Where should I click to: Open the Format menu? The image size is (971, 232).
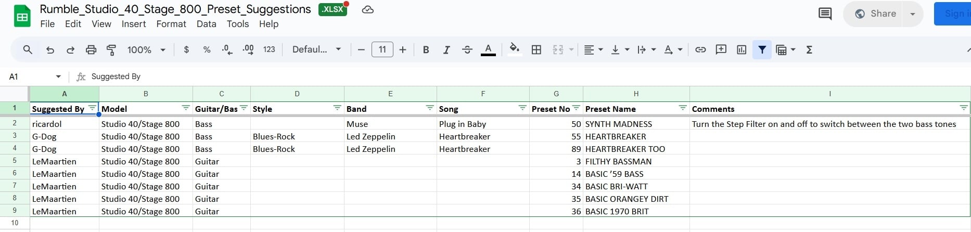click(x=171, y=24)
